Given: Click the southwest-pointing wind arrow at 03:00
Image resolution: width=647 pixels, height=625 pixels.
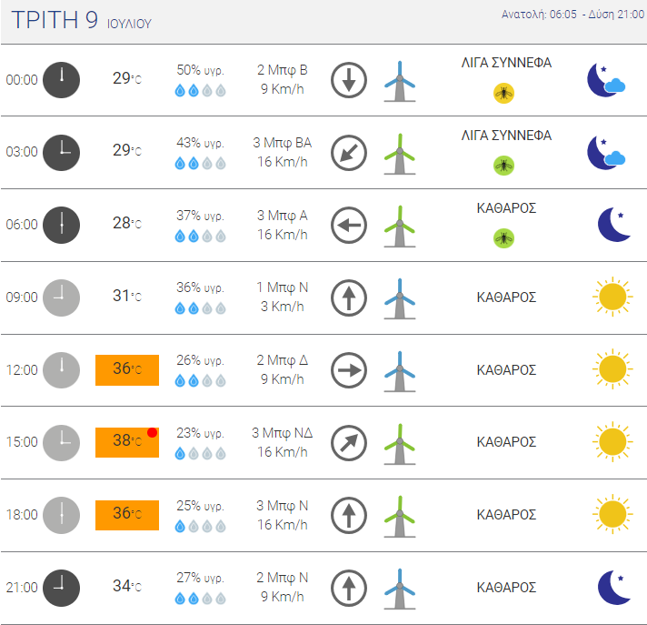Looking at the screenshot, I should (x=349, y=153).
